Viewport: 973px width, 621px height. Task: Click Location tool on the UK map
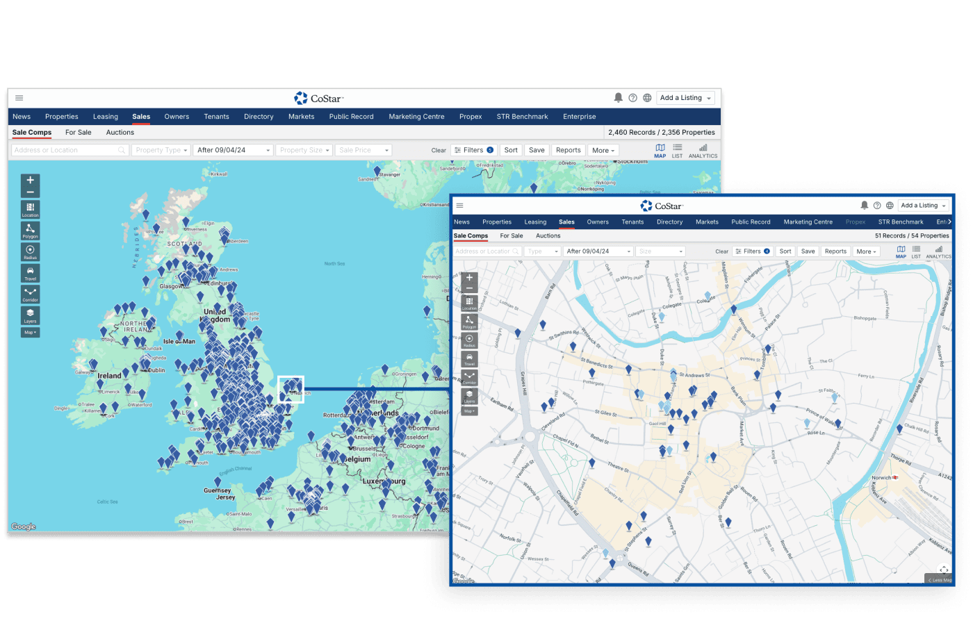click(x=30, y=209)
